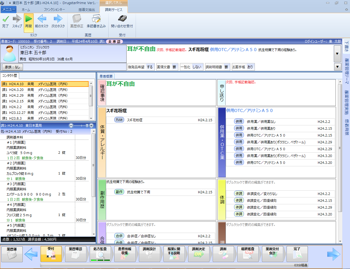The height and width of the screenshot is (269, 350).
Task: Click the zoom-out minus icon in prescription header
Action: click(x=71, y=126)
